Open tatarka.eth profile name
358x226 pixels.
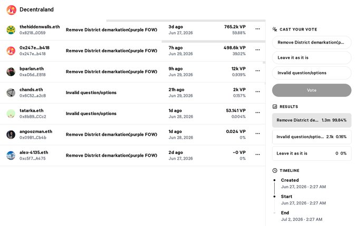pyautogui.click(x=32, y=110)
